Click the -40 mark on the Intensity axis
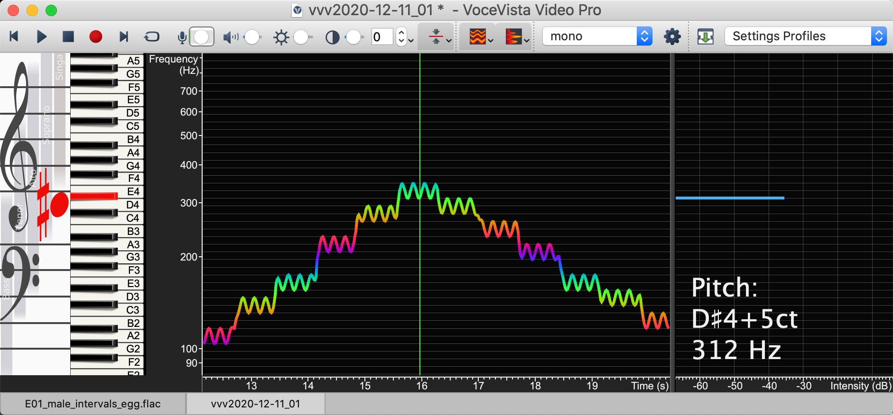 (769, 386)
